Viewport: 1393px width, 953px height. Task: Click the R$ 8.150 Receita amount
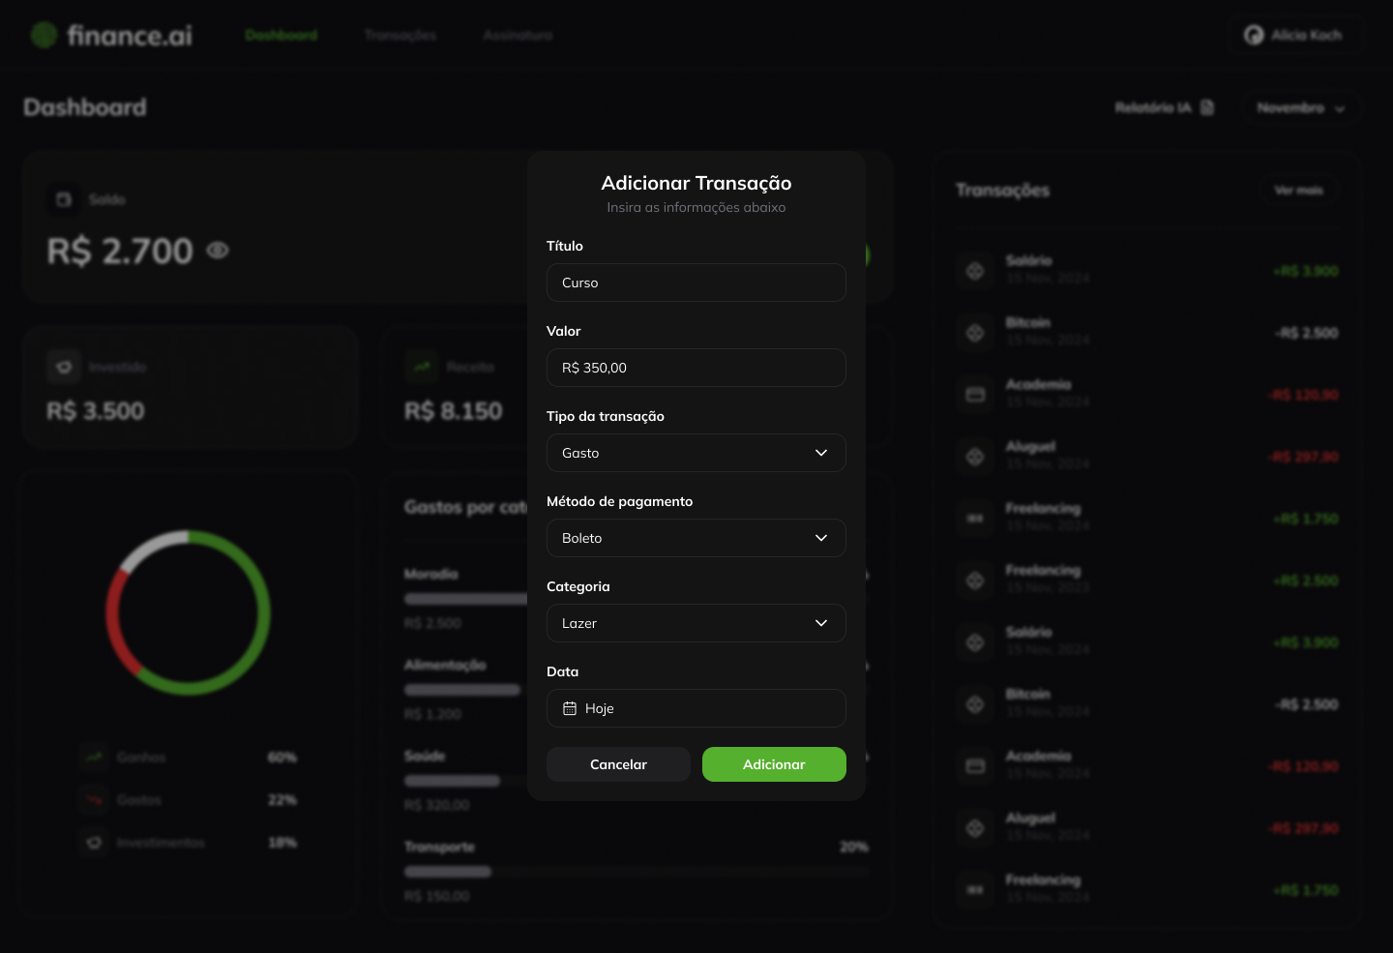pos(454,411)
